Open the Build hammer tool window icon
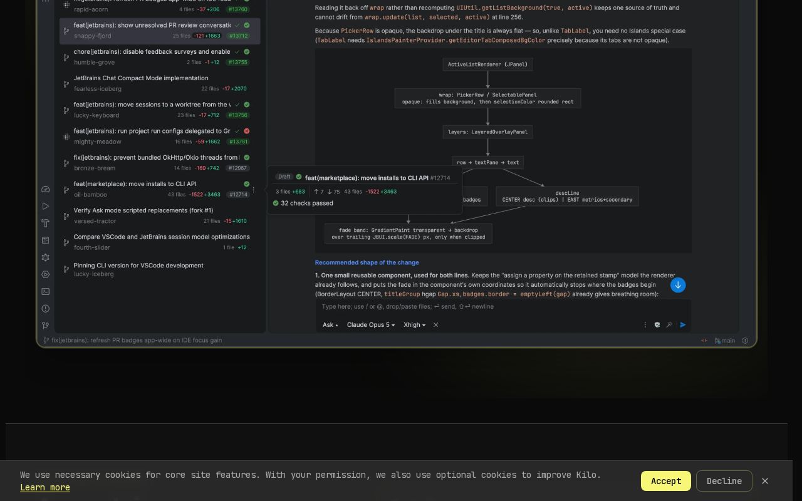 pyautogui.click(x=45, y=223)
